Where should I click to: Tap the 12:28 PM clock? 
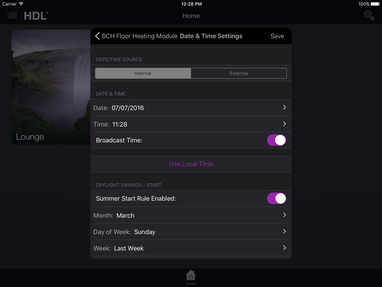point(191,4)
